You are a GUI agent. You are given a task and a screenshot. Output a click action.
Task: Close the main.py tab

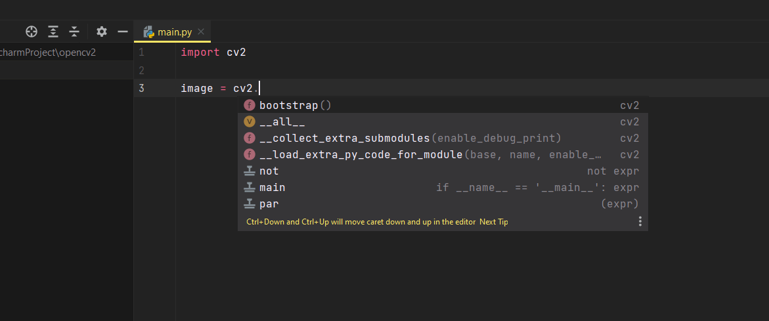201,32
